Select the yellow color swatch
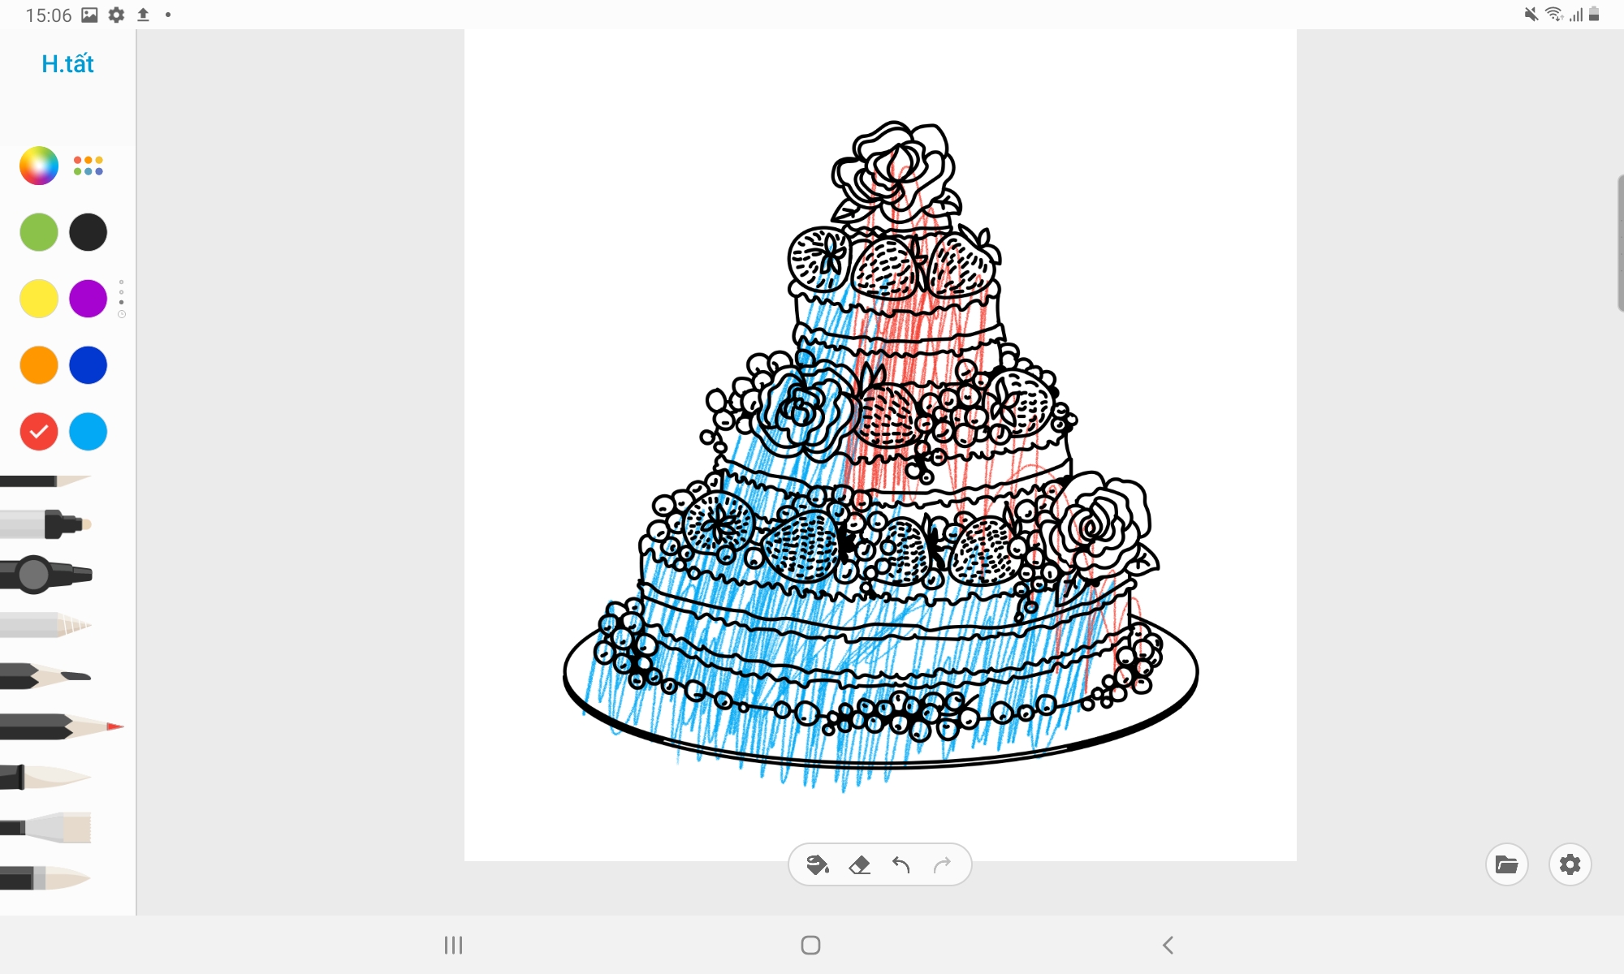 39,299
